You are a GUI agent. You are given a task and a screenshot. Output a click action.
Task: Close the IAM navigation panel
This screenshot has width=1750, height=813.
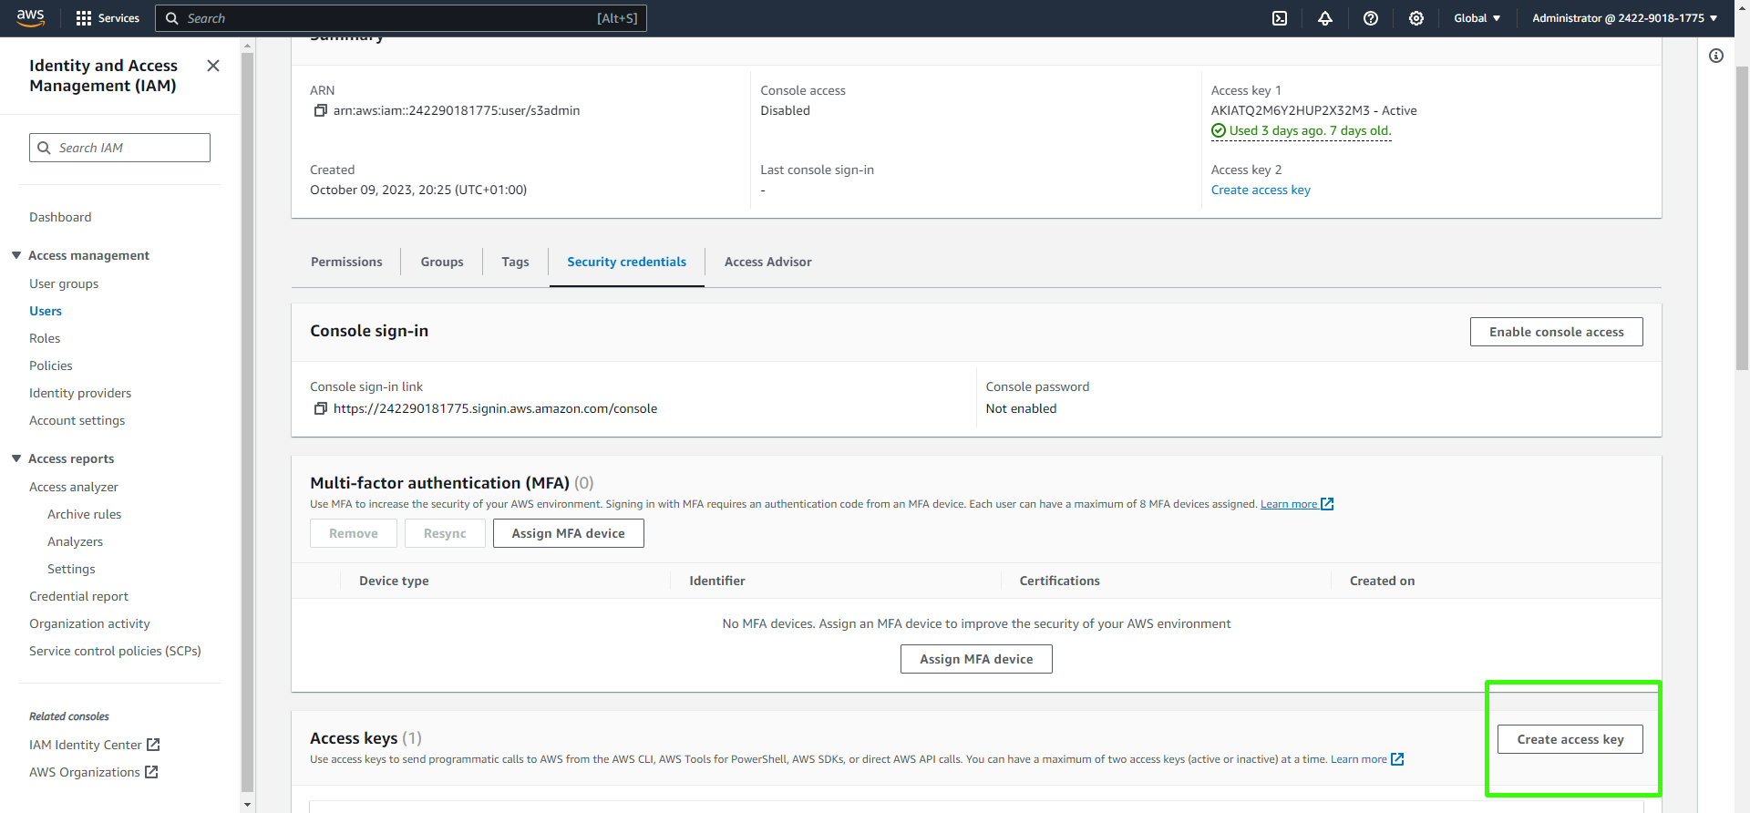[213, 66]
